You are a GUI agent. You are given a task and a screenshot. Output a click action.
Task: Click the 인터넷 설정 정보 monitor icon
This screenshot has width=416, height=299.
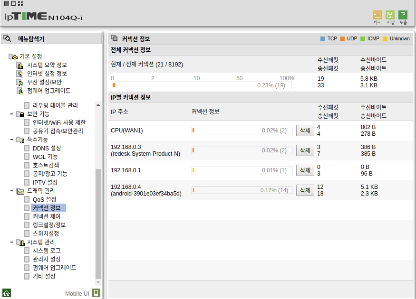20,74
